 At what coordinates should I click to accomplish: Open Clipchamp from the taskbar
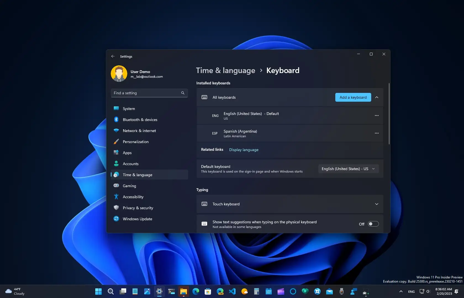[x=281, y=291]
